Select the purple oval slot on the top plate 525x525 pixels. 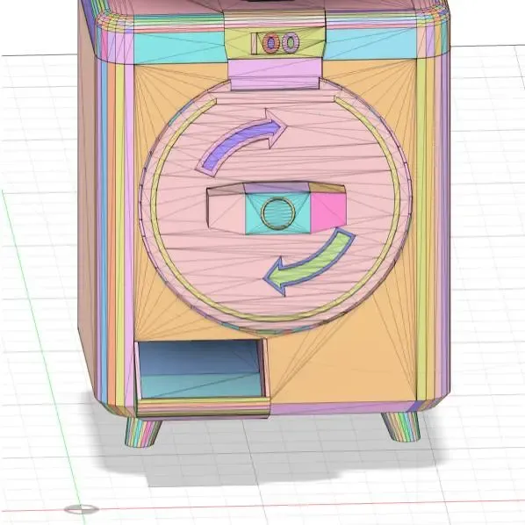pyautogui.click(x=291, y=42)
